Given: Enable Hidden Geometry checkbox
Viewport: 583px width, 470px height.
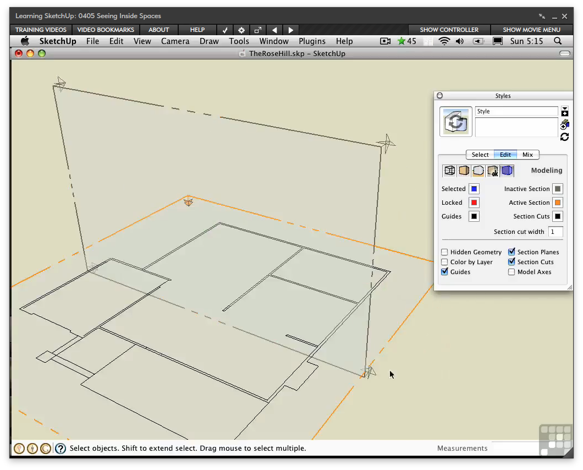Looking at the screenshot, I should click(444, 252).
